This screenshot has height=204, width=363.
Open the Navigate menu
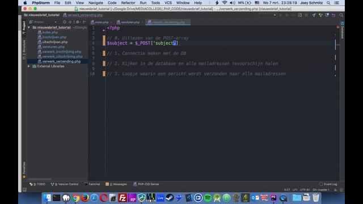click(96, 3)
